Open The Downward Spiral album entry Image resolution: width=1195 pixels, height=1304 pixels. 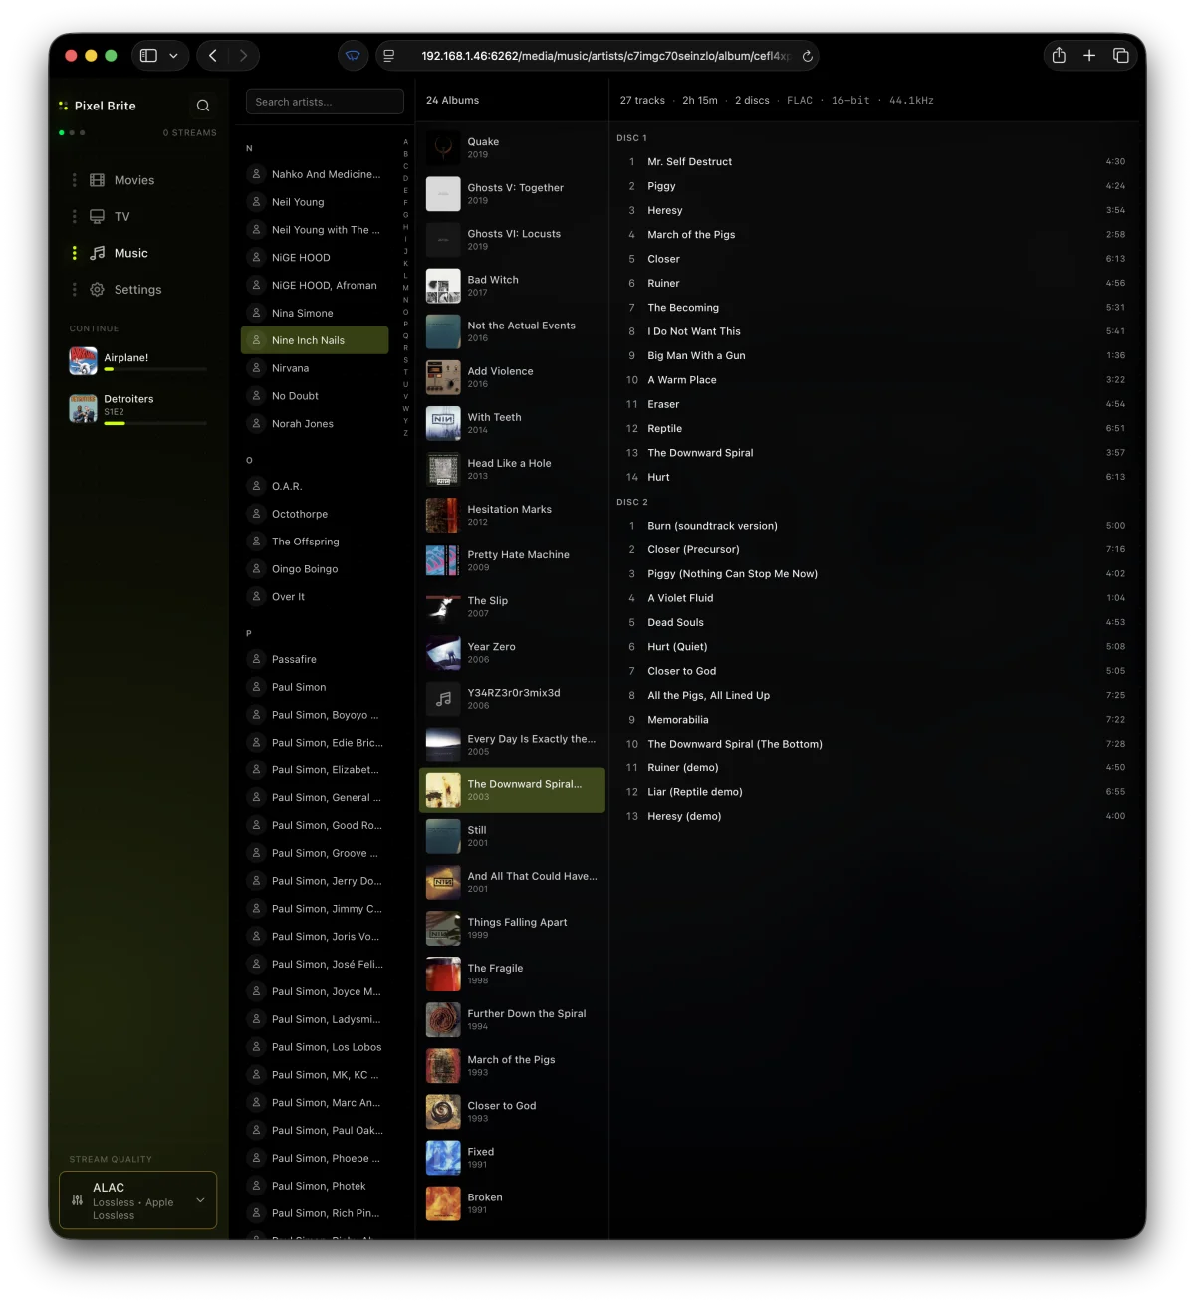point(512,790)
